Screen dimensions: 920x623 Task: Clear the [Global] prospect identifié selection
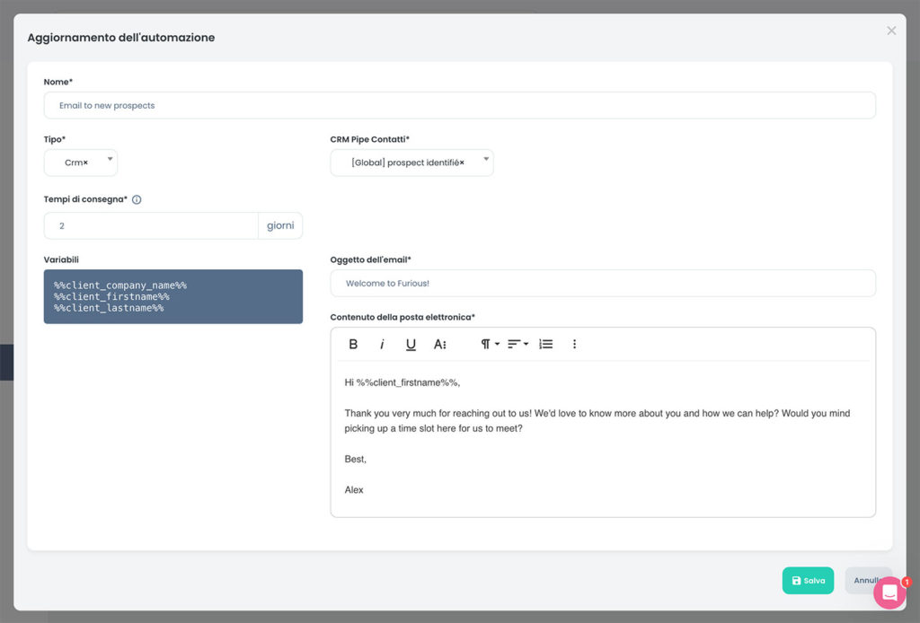point(462,162)
